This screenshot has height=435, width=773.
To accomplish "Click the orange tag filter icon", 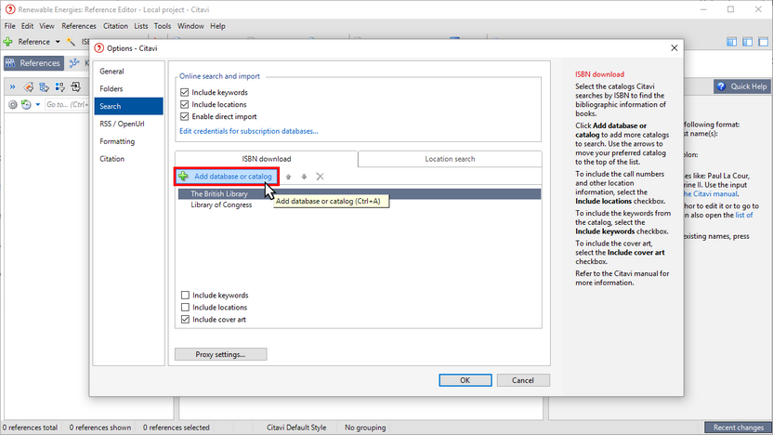I will click(x=29, y=87).
